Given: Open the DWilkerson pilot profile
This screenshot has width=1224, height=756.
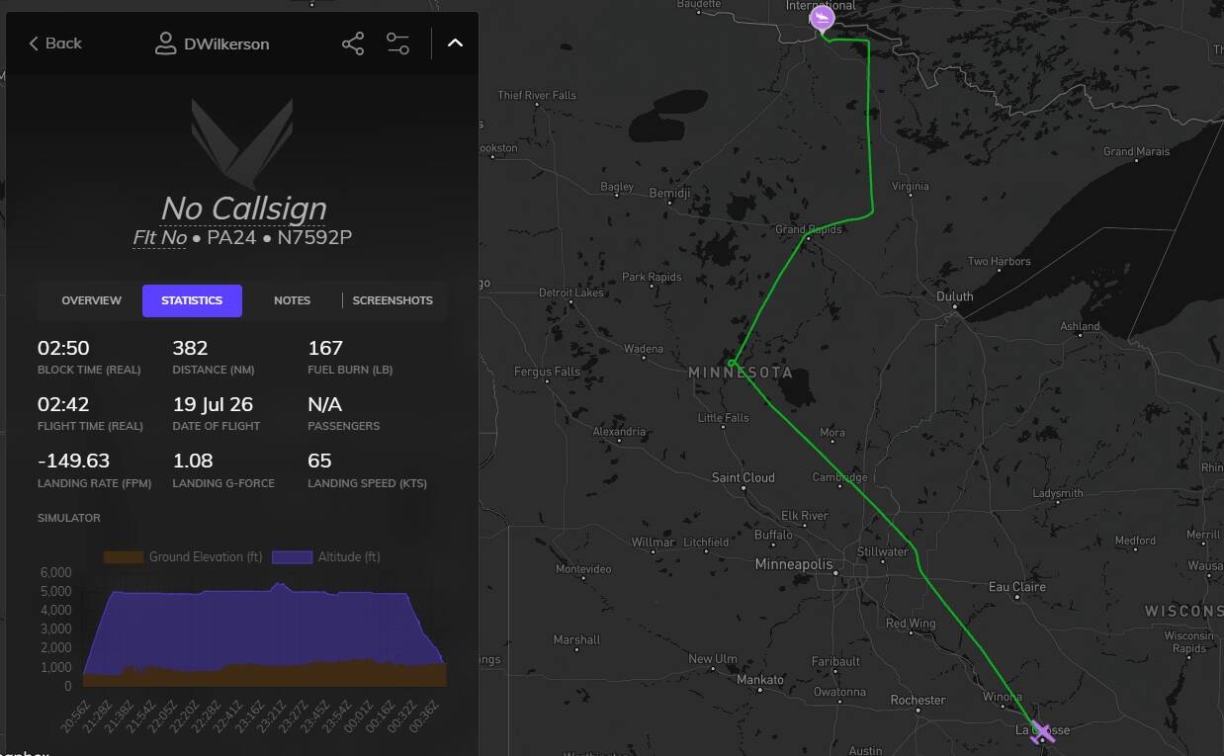Looking at the screenshot, I should 226,43.
